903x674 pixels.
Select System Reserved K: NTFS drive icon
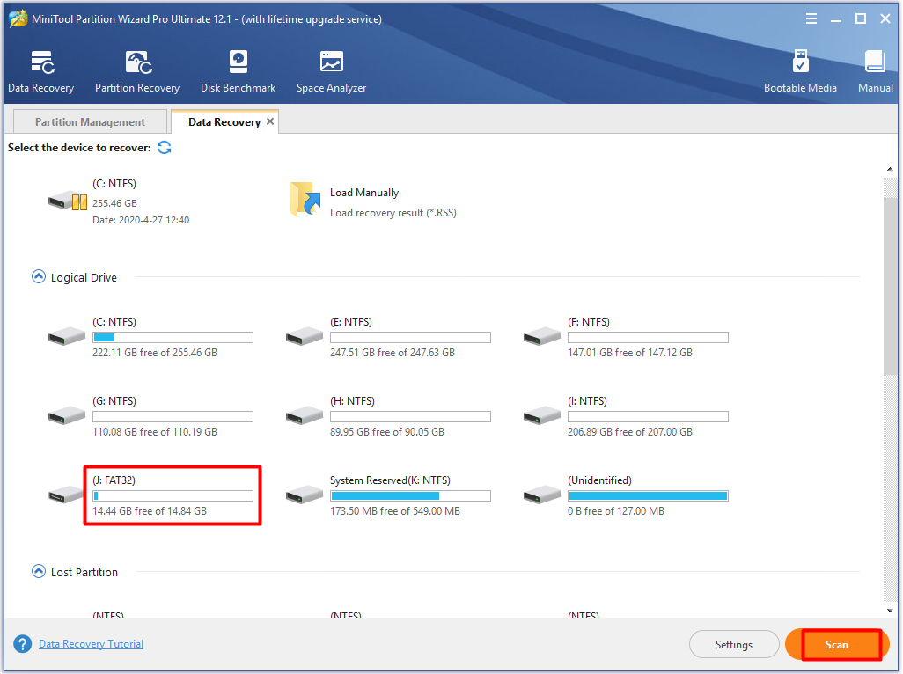tap(304, 494)
